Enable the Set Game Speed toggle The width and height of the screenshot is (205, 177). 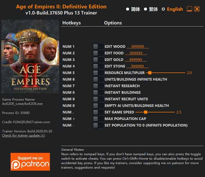pos(98,112)
